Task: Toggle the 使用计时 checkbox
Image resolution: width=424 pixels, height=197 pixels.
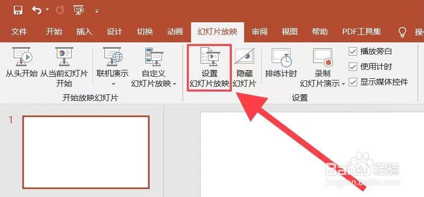Action: pyautogui.click(x=352, y=67)
